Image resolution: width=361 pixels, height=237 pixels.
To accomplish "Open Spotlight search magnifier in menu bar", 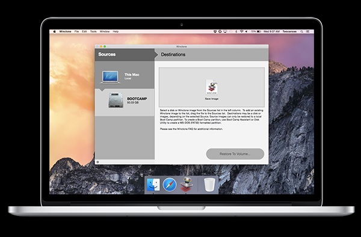I will point(301,31).
